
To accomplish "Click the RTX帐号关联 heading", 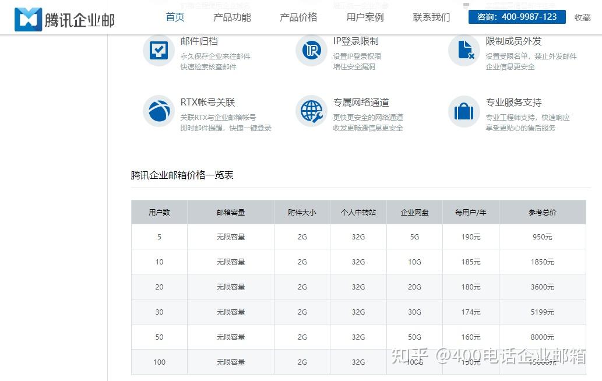I will [x=207, y=102].
